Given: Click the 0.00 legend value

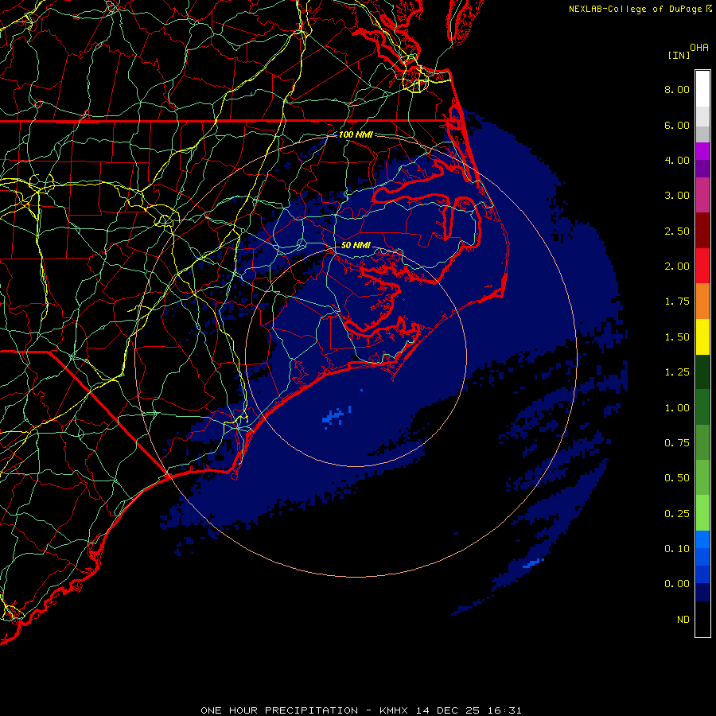Looking at the screenshot, I should [x=677, y=584].
